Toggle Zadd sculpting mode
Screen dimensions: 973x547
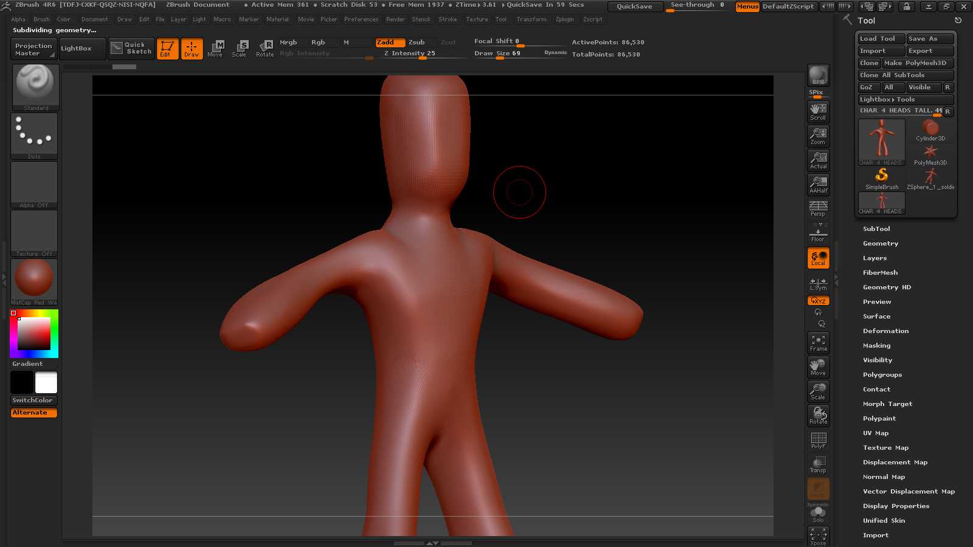point(390,43)
